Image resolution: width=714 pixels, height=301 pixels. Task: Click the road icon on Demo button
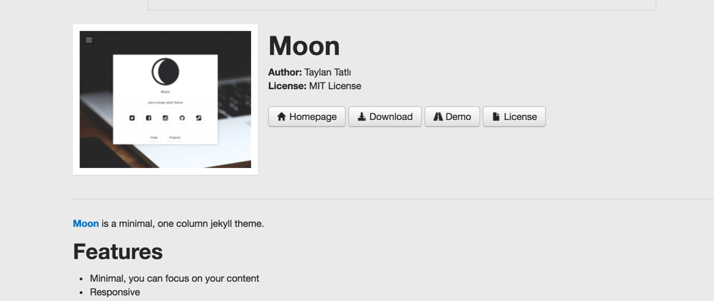coord(438,117)
